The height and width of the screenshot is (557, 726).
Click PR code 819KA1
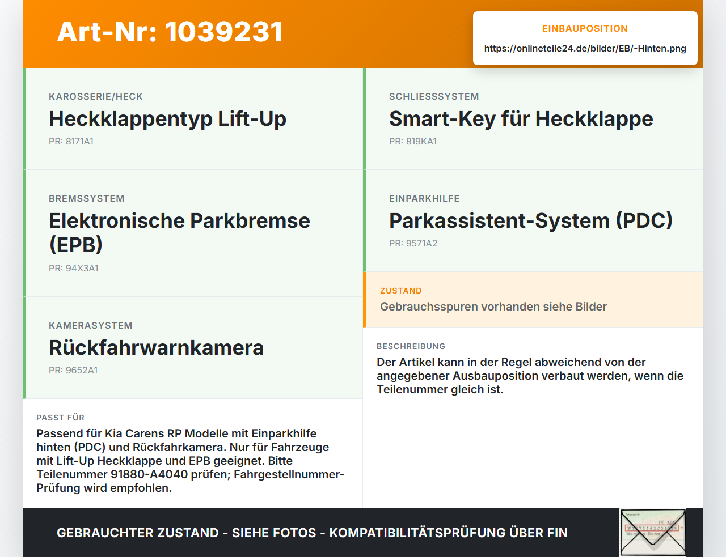click(x=413, y=141)
